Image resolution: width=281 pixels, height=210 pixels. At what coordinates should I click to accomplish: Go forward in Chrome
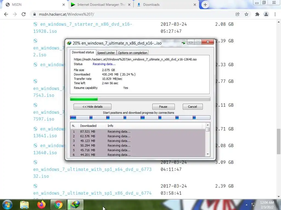[x=15, y=14]
